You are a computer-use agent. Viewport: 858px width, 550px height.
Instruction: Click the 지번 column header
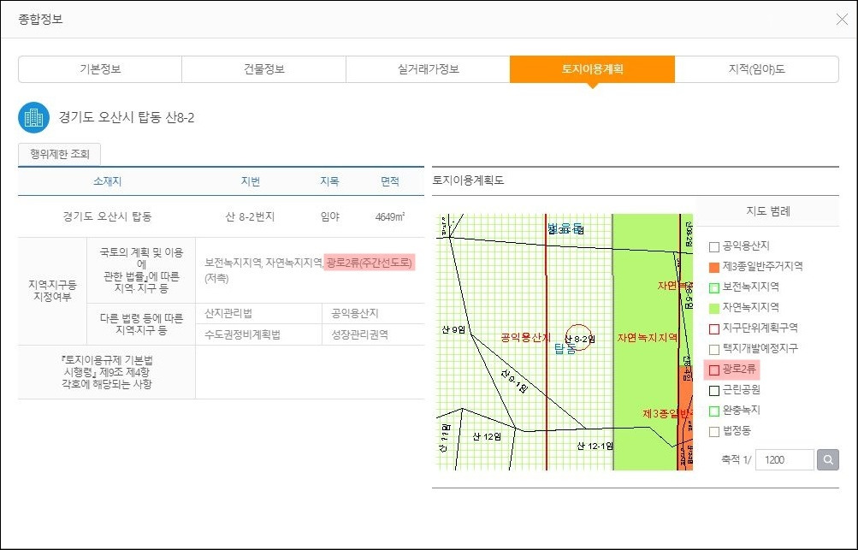pos(250,181)
